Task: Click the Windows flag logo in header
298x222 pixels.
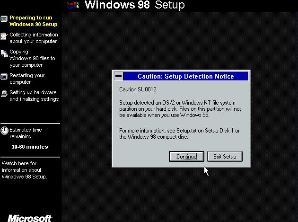Action: tap(72, 5)
